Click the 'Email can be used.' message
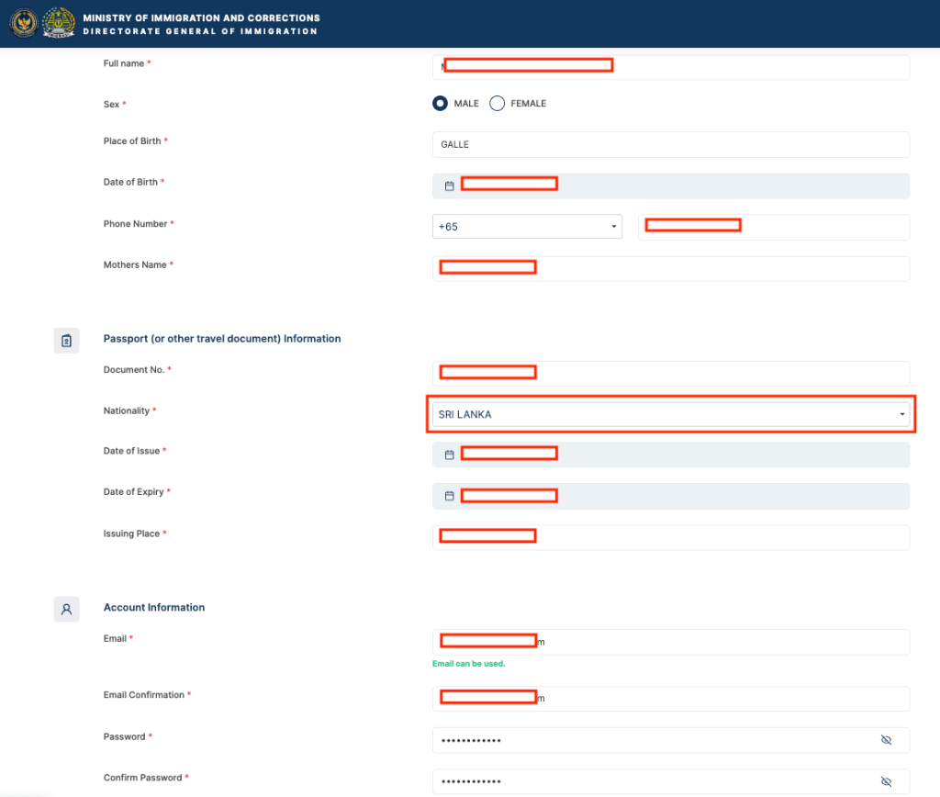940x797 pixels. 469,663
